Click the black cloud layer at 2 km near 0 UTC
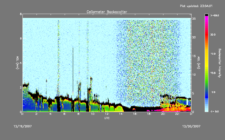 [26, 85]
